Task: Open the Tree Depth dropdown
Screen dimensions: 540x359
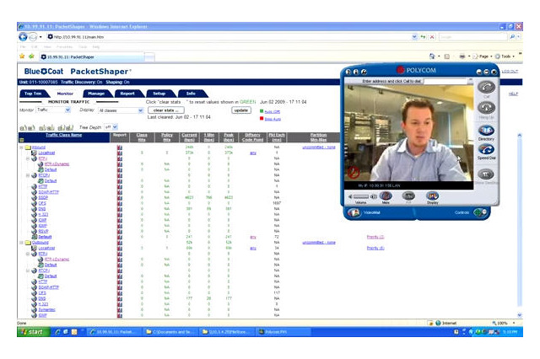Action: pos(111,127)
